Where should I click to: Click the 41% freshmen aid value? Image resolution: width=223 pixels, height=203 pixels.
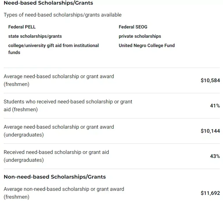point(215,106)
